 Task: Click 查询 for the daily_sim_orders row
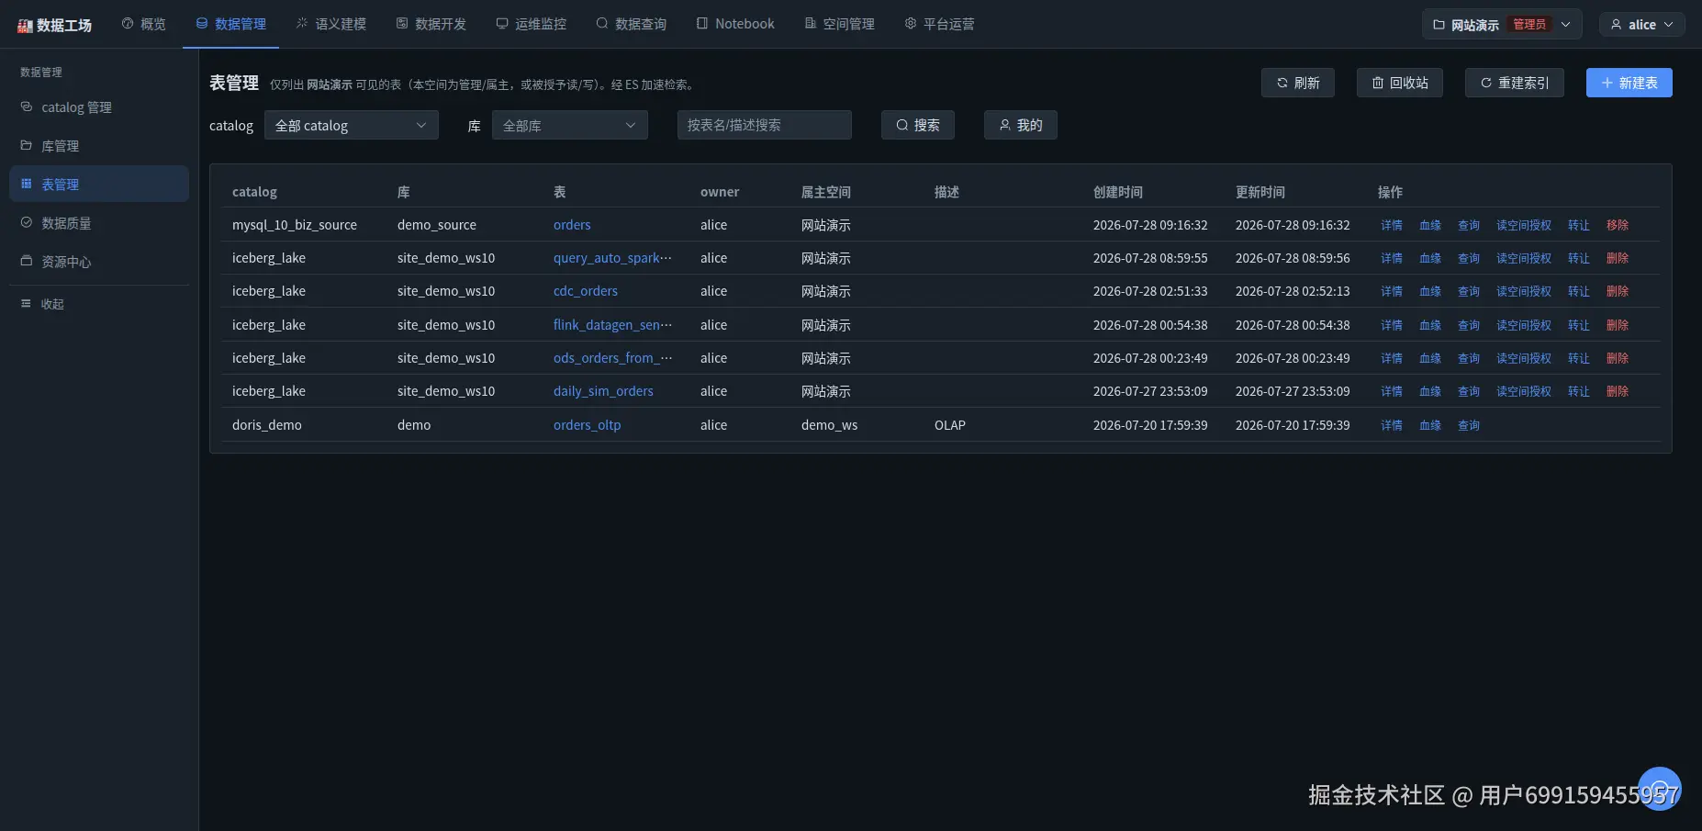click(1469, 391)
